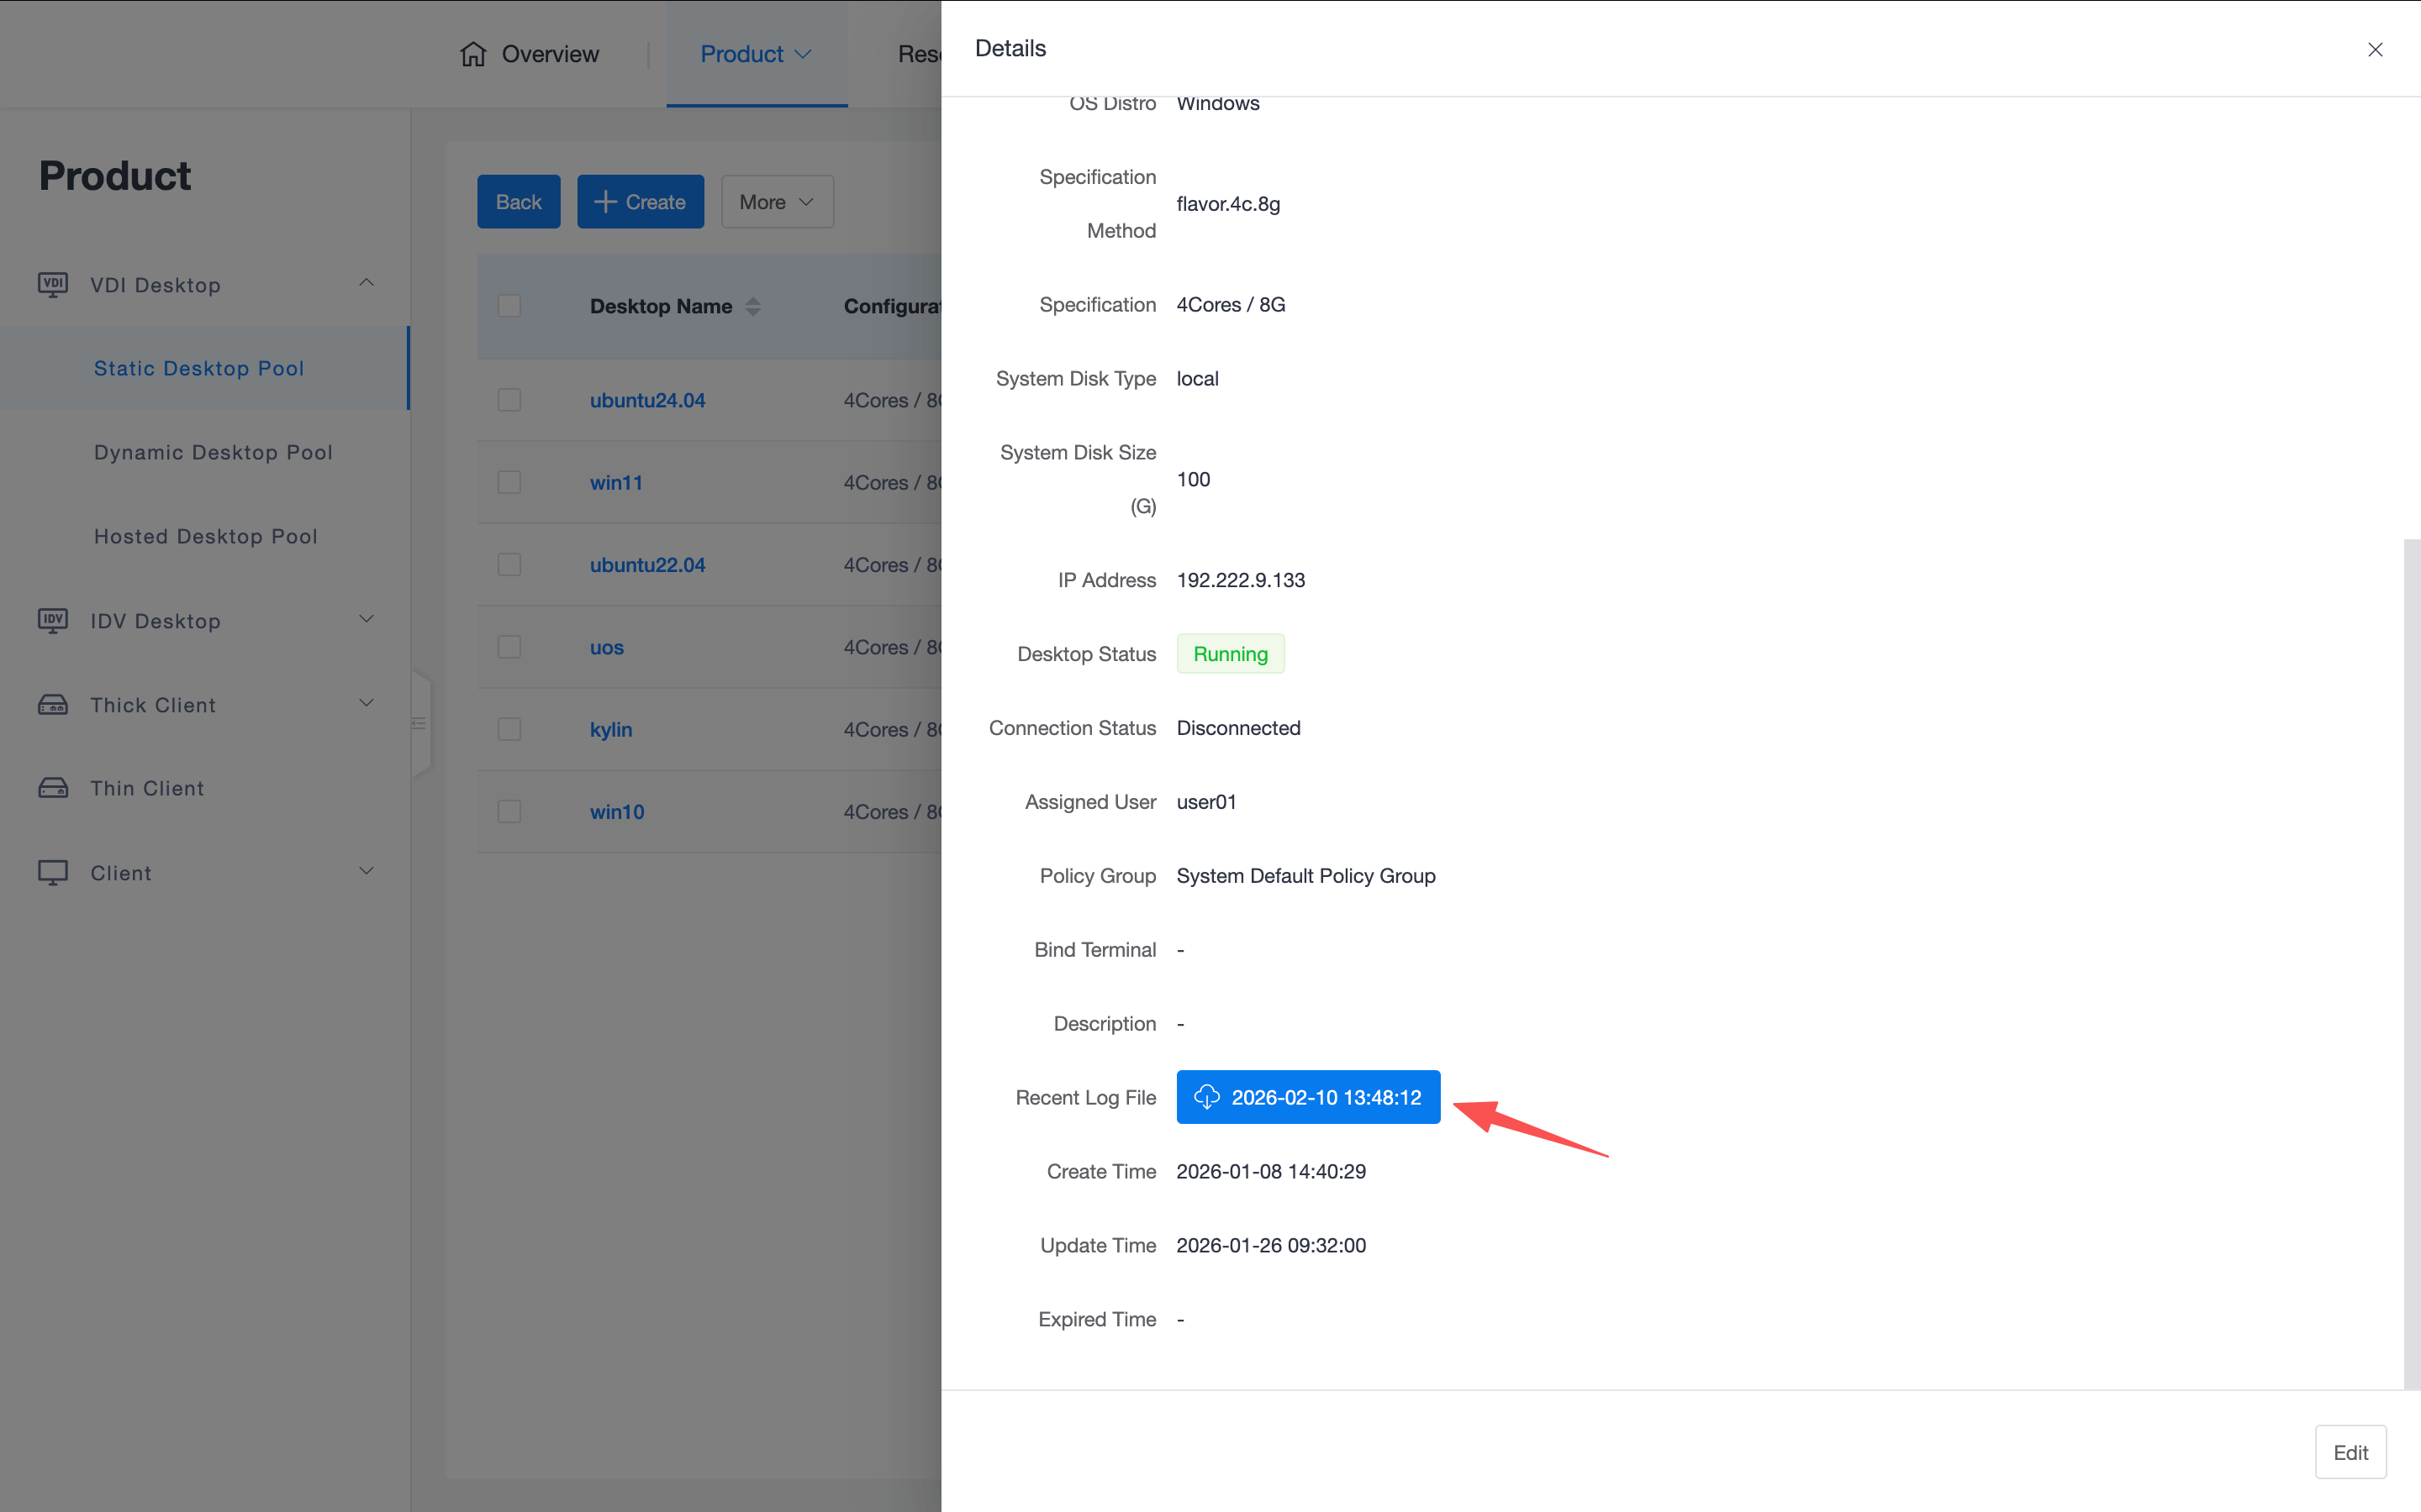Click the VDI Desktop monitor icon

coord(53,285)
